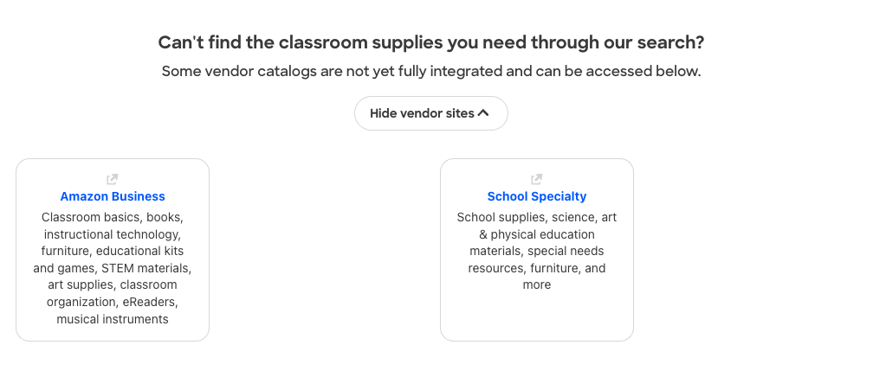Select the Amazon Business vendor card

[x=113, y=250]
